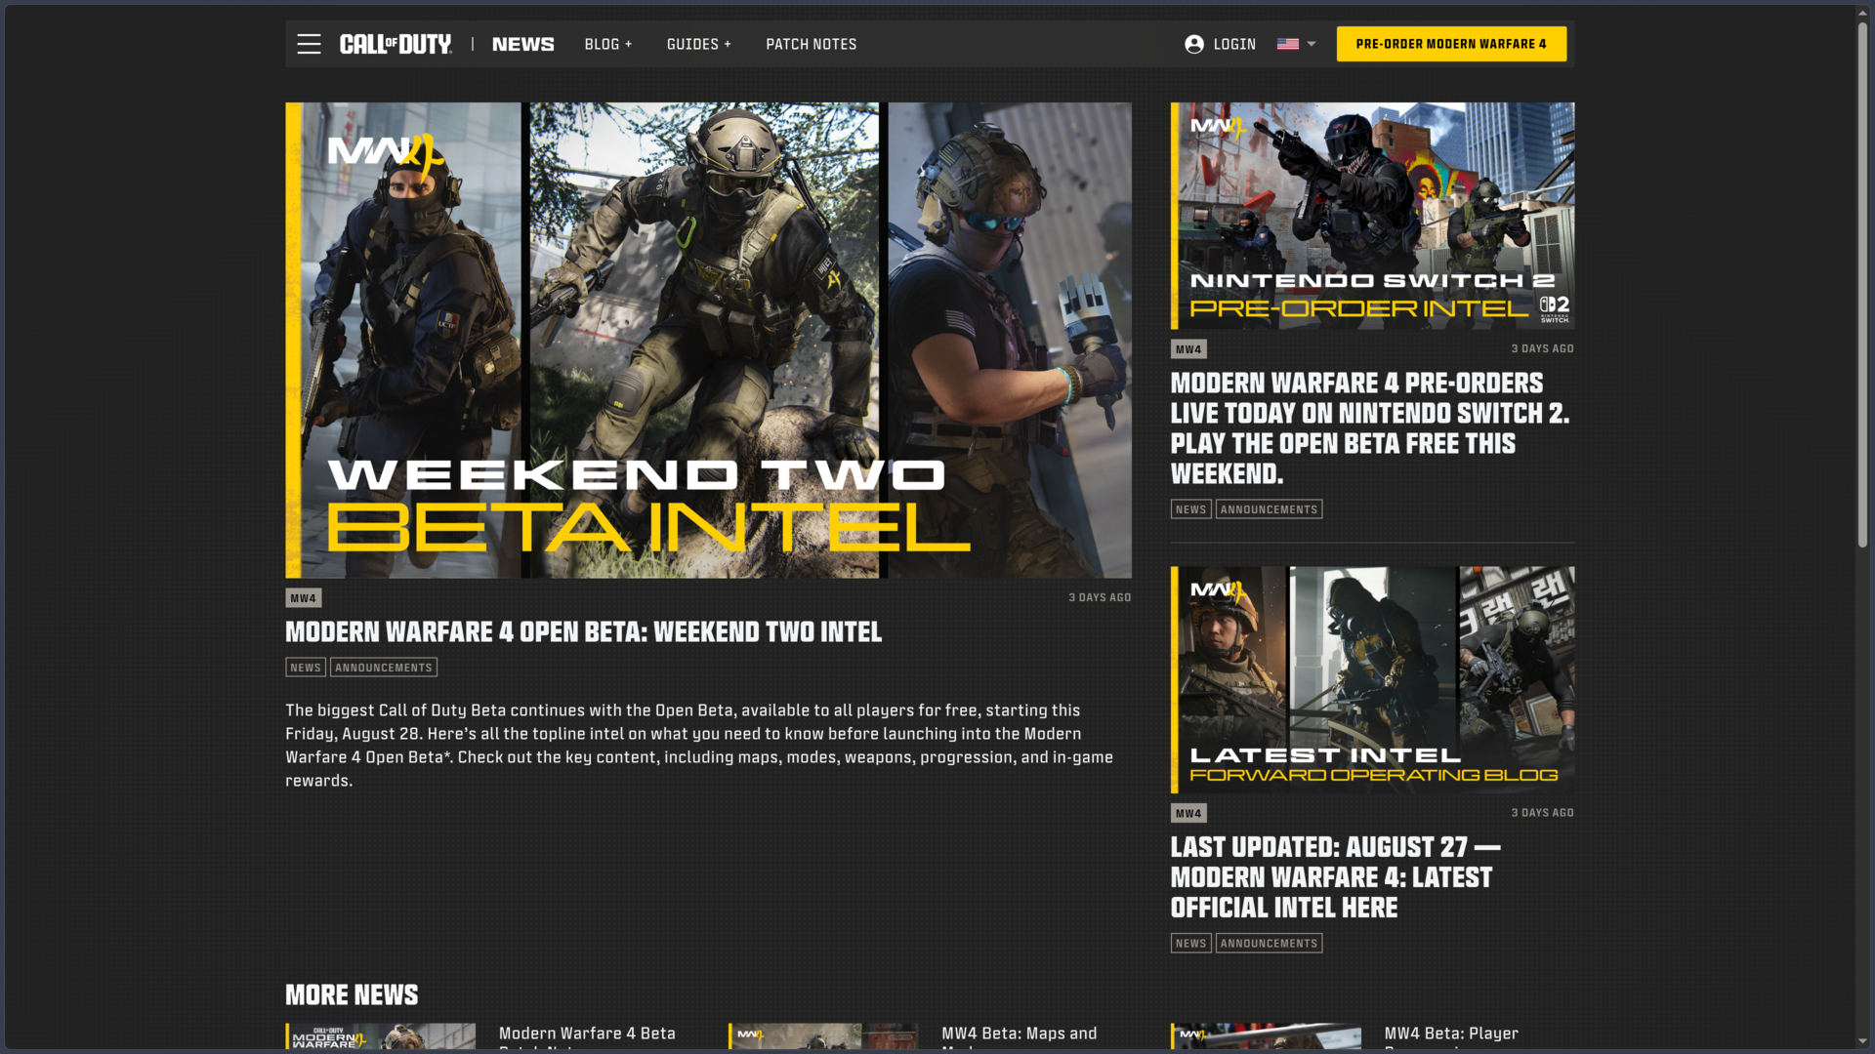Click Pre-Order Modern Warfare 4 button
Viewport: 1875px width, 1054px height.
pos(1451,44)
